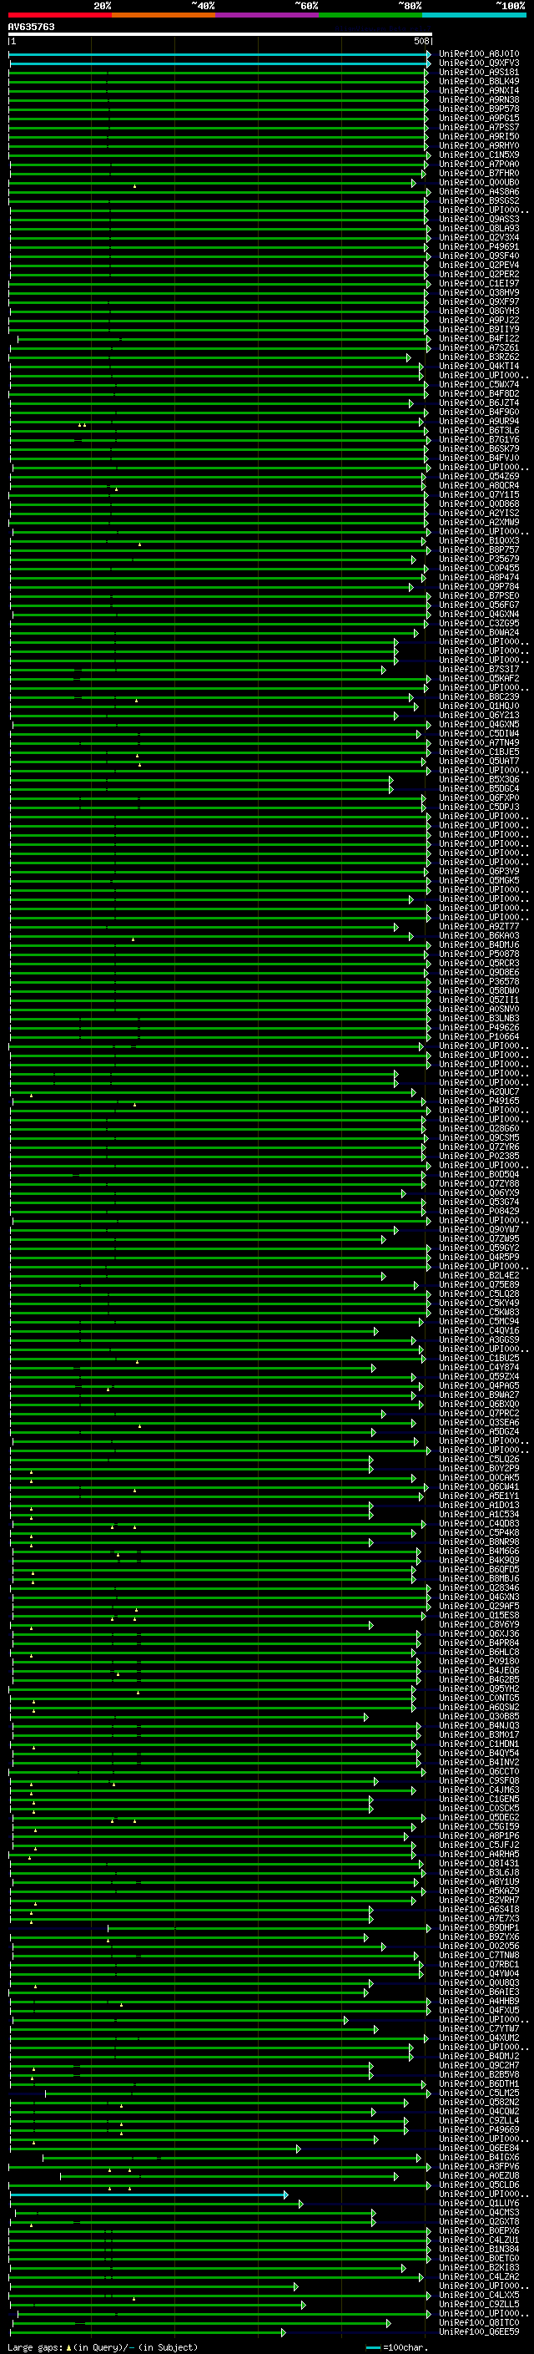This screenshot has height=2354, width=534.
Task: Click the red 20% identity legend segment
Action: [59, 15]
